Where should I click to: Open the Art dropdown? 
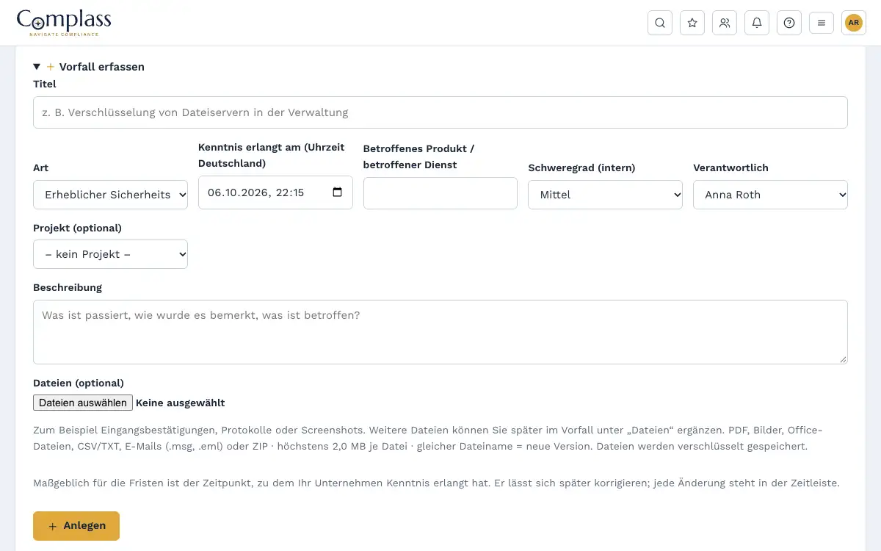110,195
